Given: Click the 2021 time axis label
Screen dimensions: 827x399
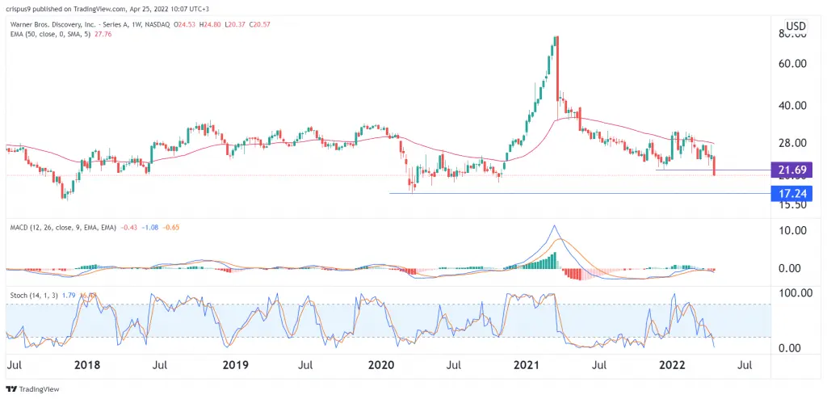Looking at the screenshot, I should 527,365.
